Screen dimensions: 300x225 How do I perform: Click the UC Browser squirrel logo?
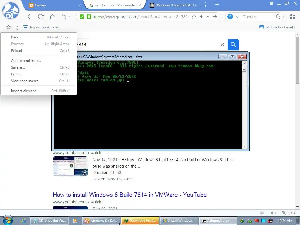pyautogui.click(x=11, y=11)
